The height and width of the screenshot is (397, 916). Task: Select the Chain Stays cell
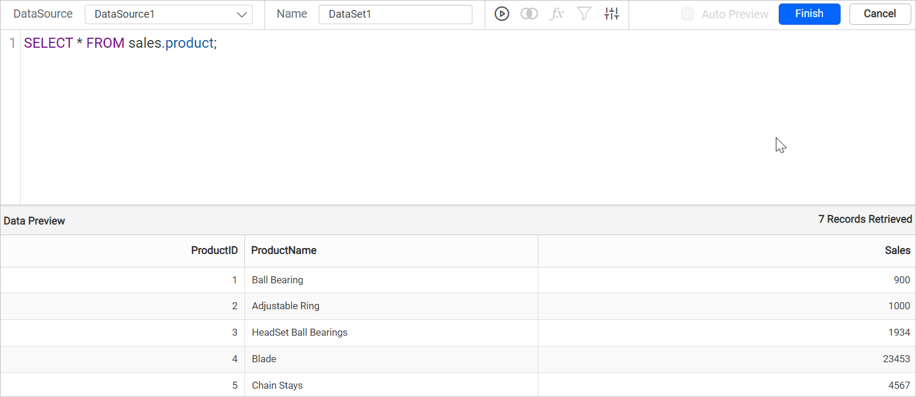click(277, 385)
